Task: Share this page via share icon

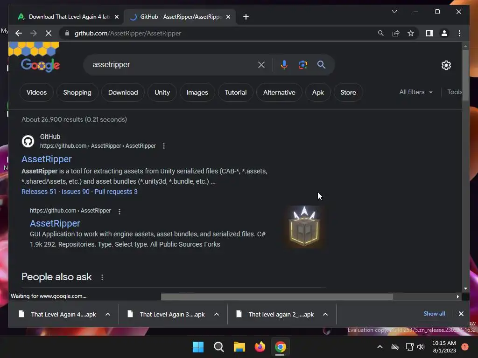Action: coord(396,33)
